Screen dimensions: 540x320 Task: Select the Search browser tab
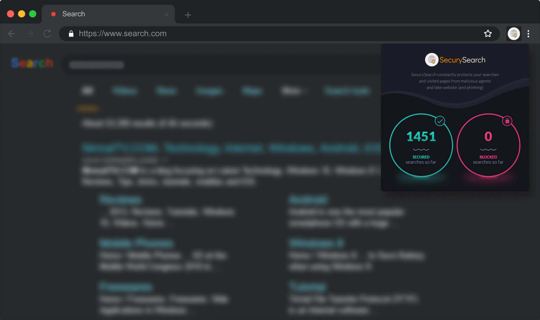[x=108, y=14]
